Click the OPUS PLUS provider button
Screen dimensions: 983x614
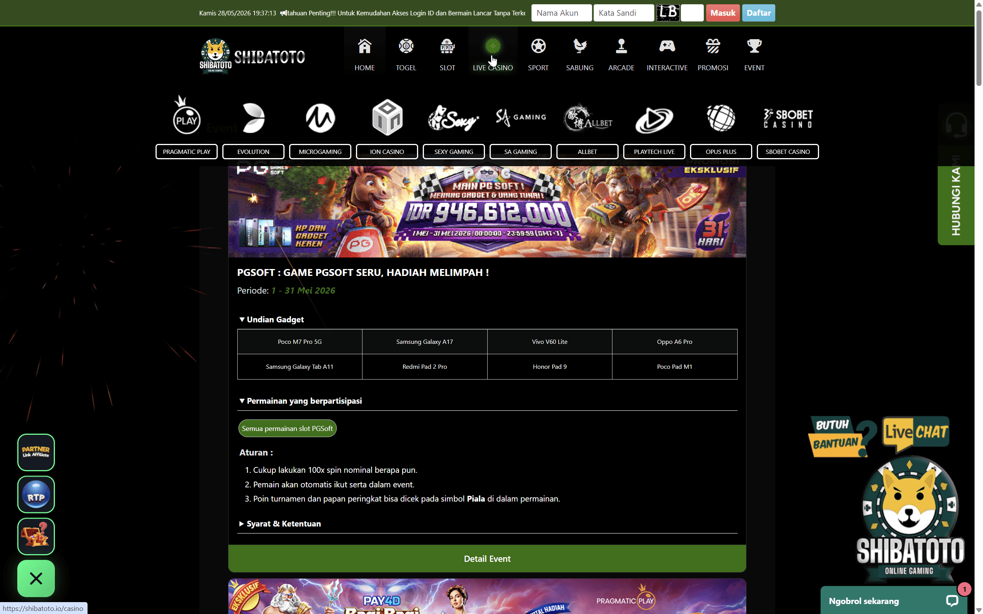tap(721, 152)
